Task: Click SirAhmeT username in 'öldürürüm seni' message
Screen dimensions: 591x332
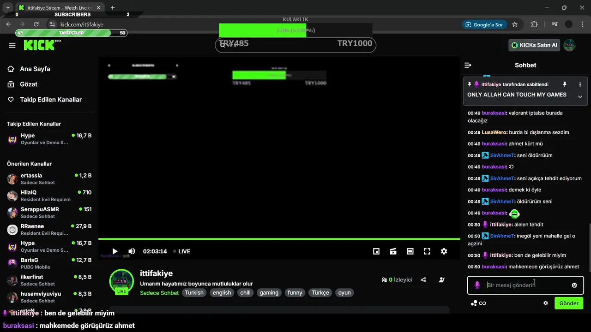Action: (502, 202)
